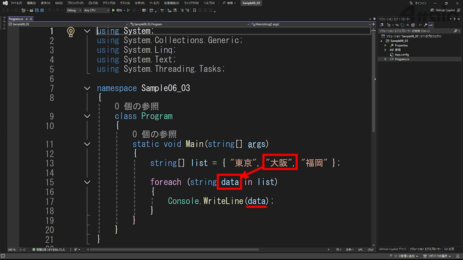Select App.config in Solution Explorer

pyautogui.click(x=402, y=55)
